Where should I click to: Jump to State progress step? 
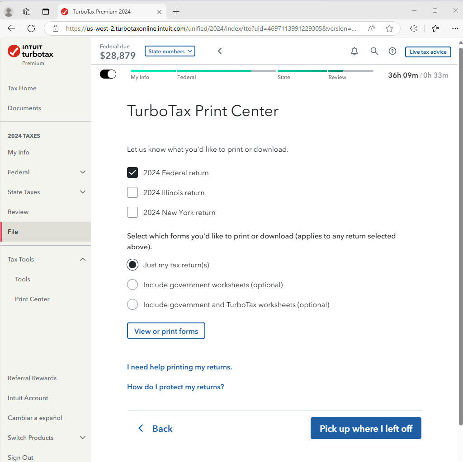click(x=284, y=77)
